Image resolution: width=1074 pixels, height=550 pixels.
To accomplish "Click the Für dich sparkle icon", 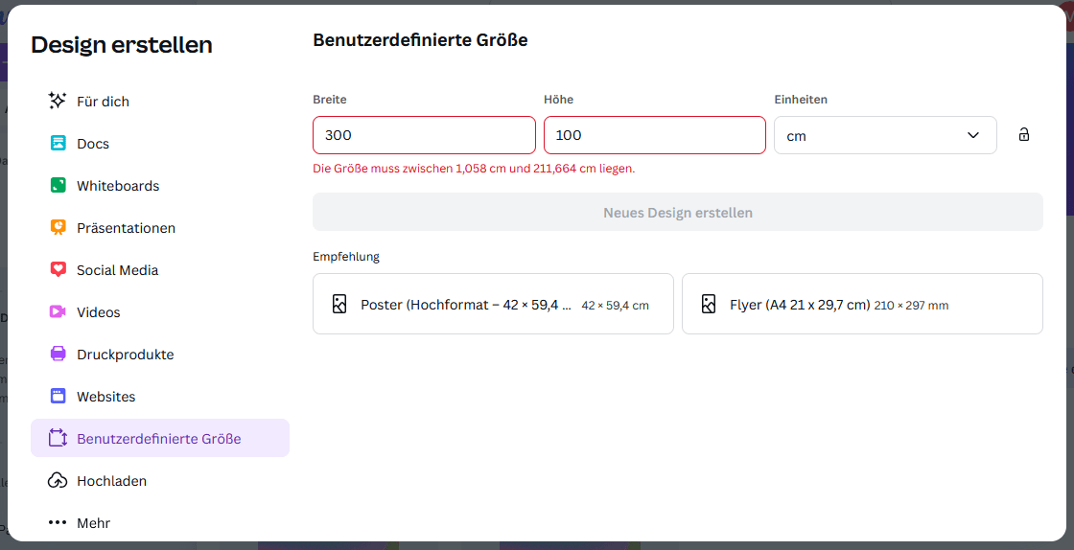I will pyautogui.click(x=58, y=101).
